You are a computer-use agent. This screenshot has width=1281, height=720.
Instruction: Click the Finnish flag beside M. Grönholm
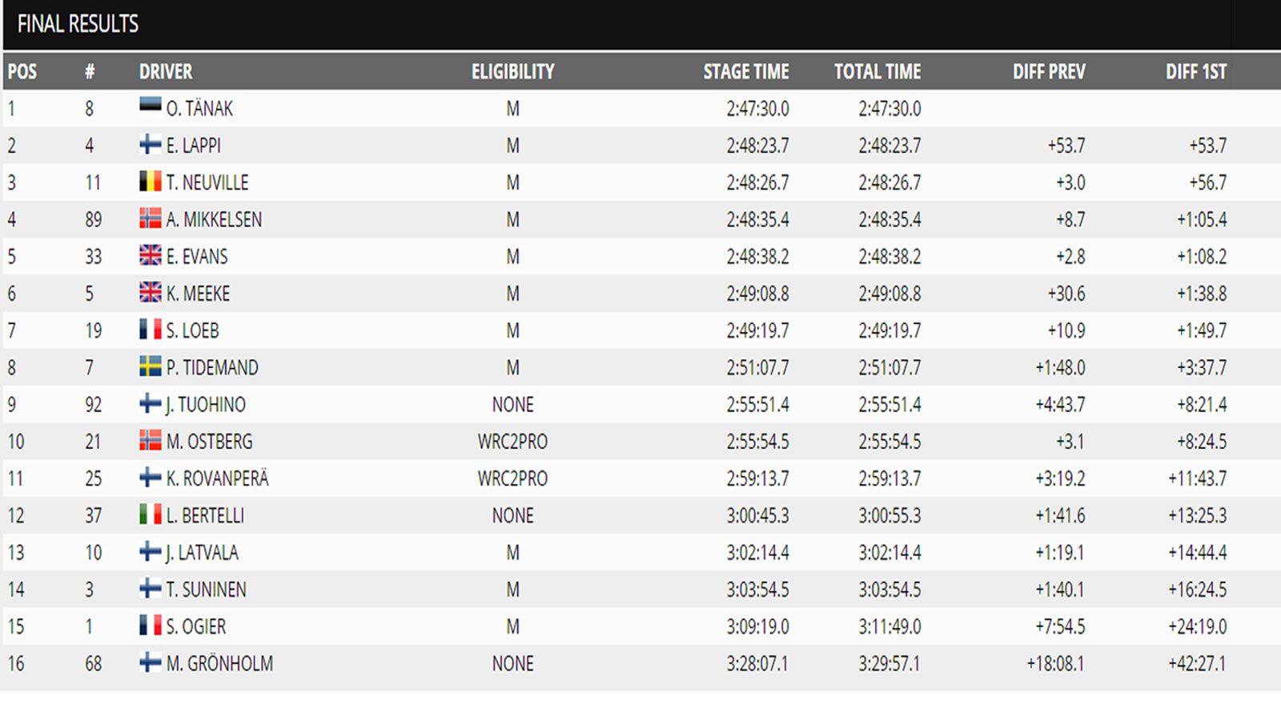coord(150,662)
